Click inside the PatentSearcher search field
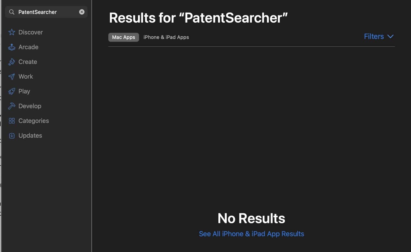 tap(47, 12)
